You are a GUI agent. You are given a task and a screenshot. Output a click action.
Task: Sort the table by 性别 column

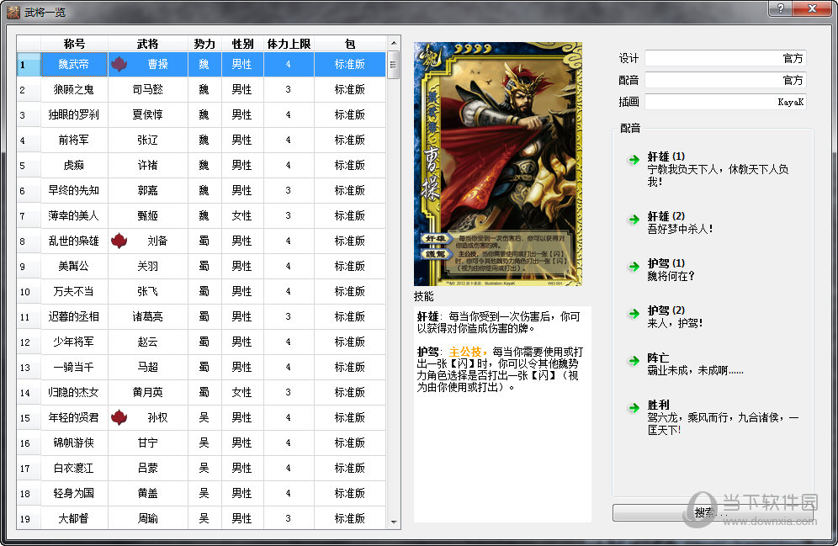pyautogui.click(x=242, y=44)
